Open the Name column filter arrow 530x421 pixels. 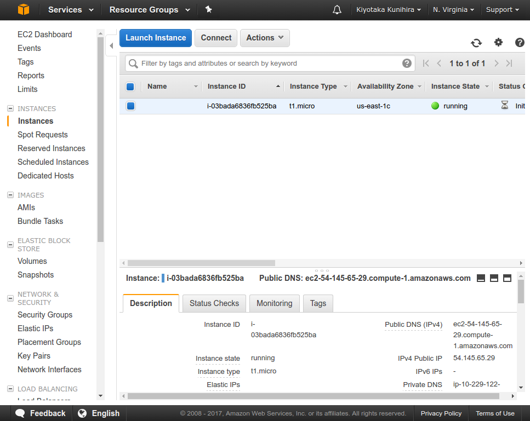coord(196,86)
